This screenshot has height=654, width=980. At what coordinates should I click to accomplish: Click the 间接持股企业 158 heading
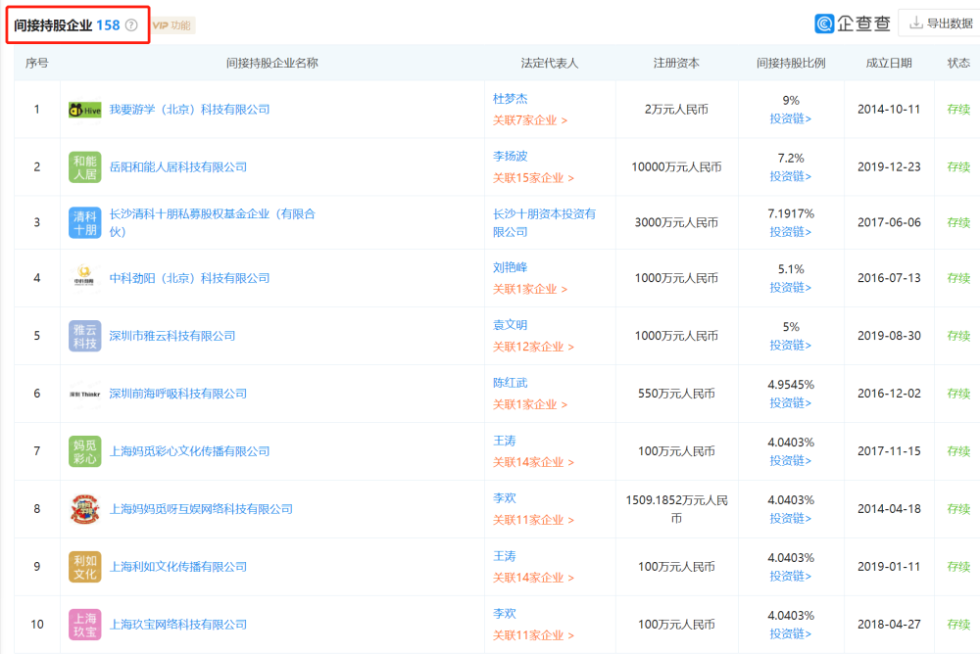coord(67,25)
